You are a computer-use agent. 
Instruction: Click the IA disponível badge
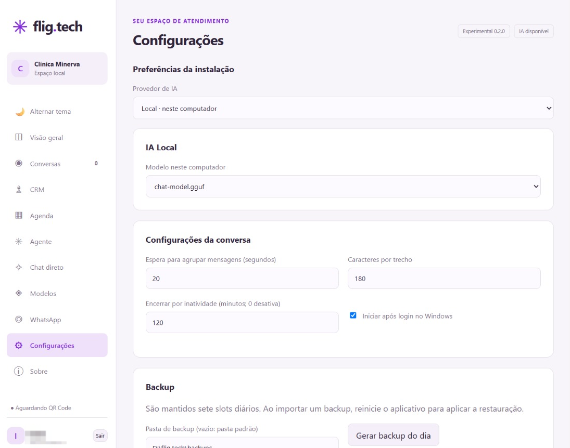pyautogui.click(x=534, y=31)
